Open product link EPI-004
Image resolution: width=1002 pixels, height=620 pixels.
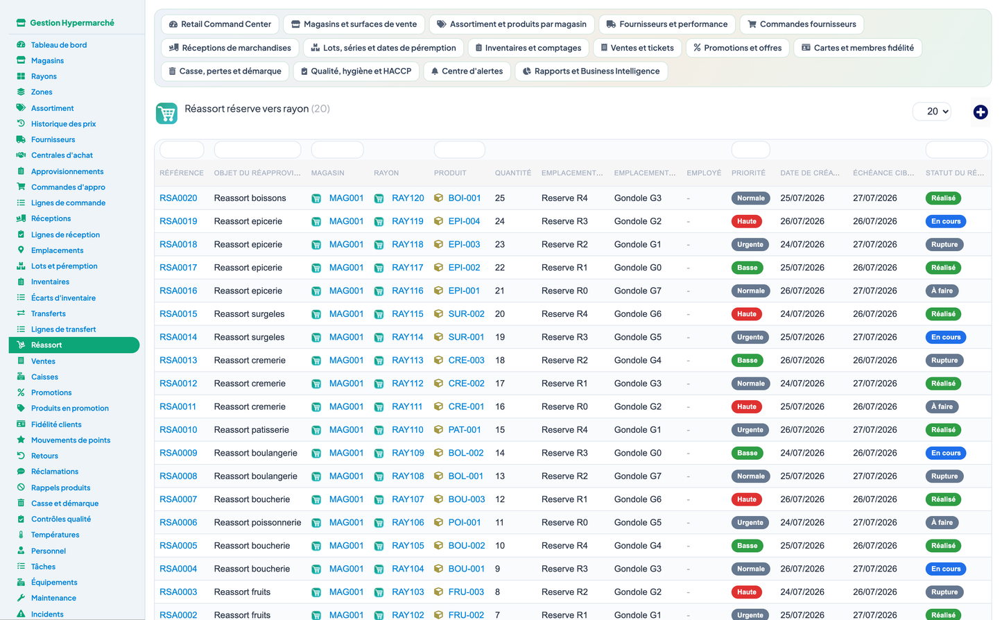[464, 221]
